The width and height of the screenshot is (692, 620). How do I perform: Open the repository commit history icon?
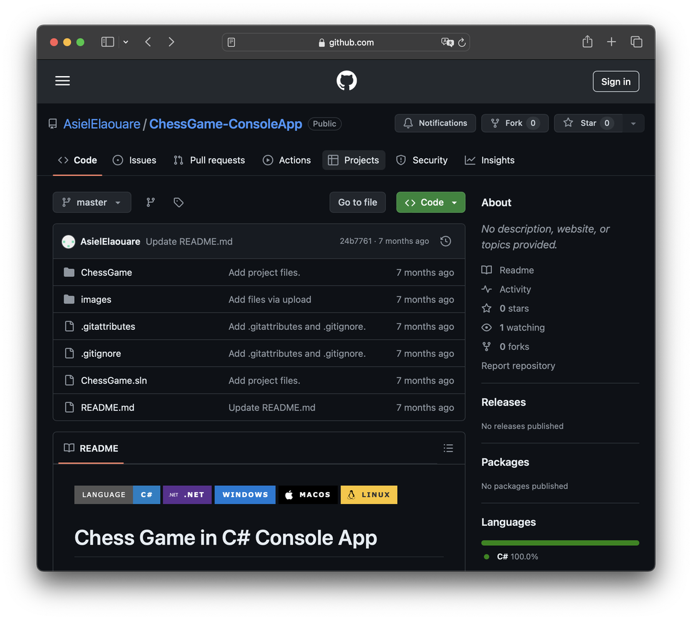(x=445, y=241)
